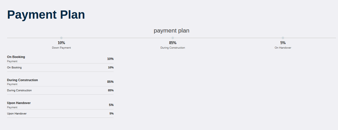Select the On Booking detail row
Screen dimensions: 338x130
(x=60, y=68)
